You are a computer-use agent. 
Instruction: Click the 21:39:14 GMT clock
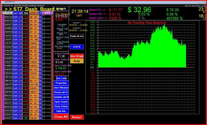click(80, 12)
